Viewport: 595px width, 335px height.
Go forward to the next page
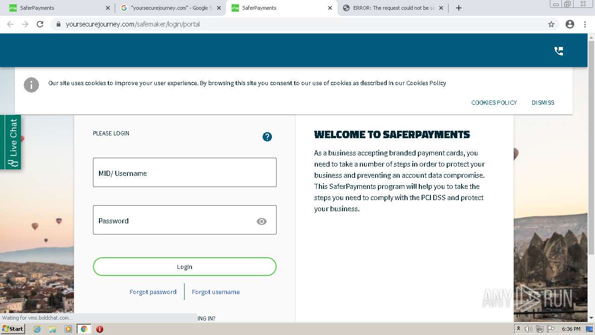pos(25,24)
